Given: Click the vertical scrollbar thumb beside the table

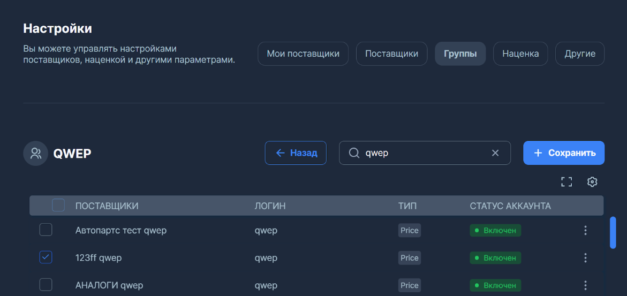Looking at the screenshot, I should 613,233.
